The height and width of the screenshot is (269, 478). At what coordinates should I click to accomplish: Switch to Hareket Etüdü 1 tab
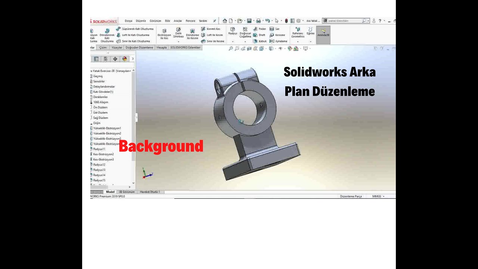click(x=150, y=192)
